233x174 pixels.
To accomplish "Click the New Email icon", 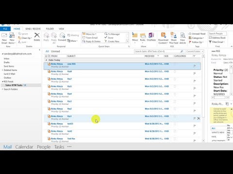I will (x=4, y=35).
